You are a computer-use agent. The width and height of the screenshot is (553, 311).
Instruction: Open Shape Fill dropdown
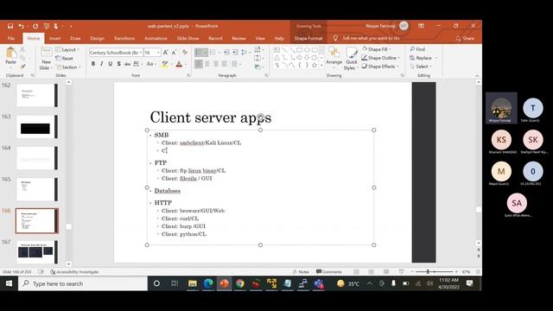[377, 49]
